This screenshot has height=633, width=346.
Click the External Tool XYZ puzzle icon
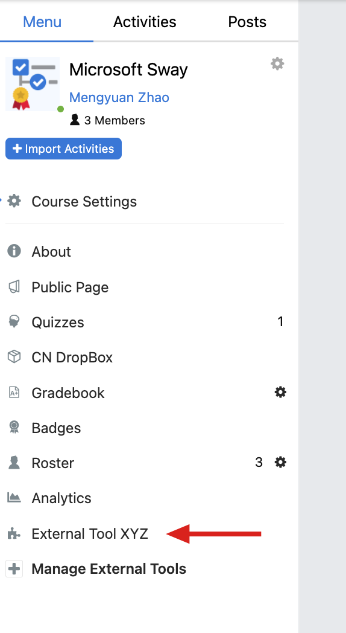14,534
